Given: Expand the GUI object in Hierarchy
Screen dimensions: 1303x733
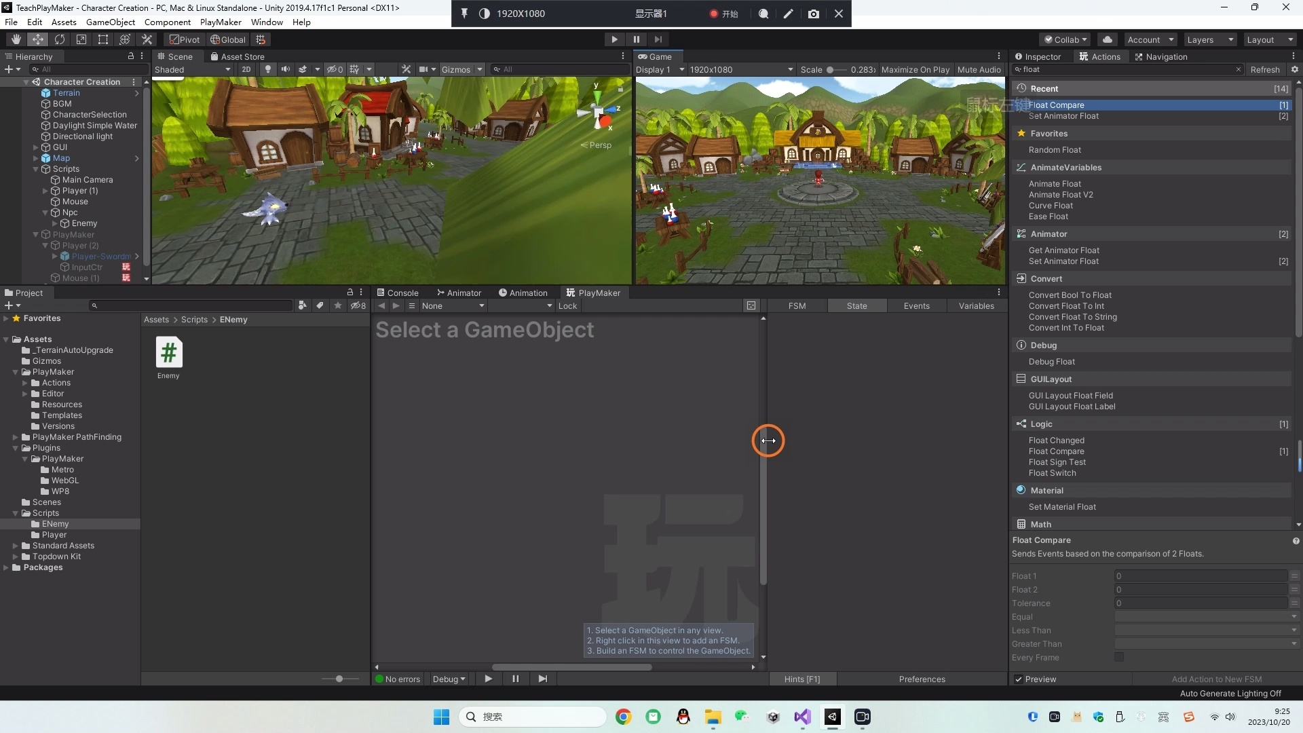Looking at the screenshot, I should tap(36, 147).
